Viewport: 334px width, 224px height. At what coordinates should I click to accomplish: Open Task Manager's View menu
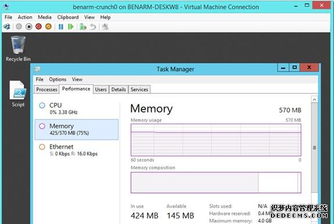(77, 79)
